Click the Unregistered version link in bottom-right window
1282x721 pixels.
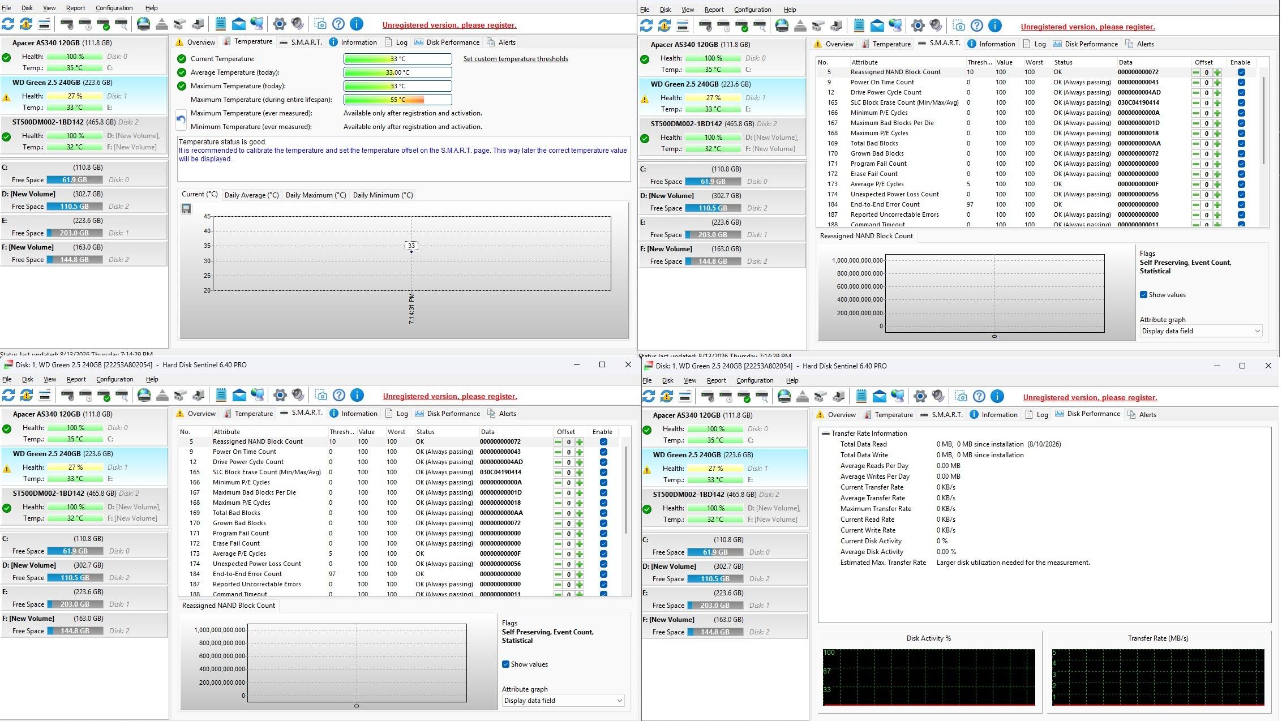click(1090, 397)
